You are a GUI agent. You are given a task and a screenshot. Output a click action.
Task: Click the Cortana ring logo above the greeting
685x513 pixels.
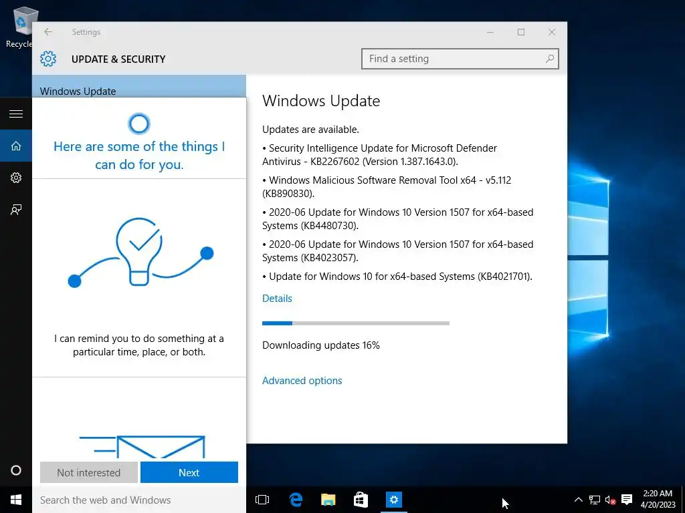139,124
